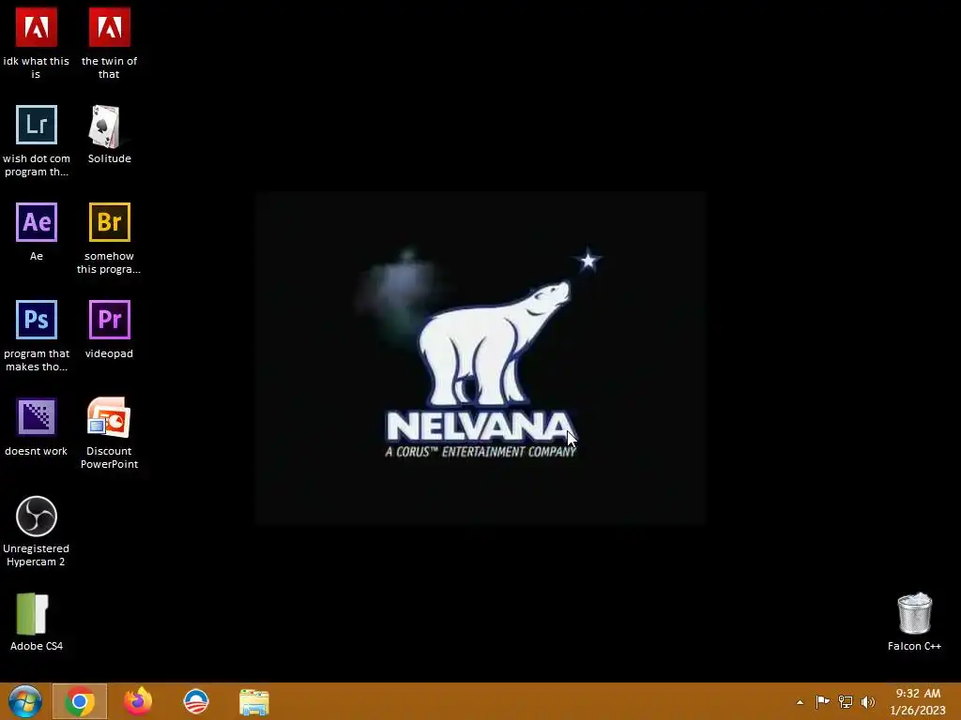The image size is (961, 720).
Task: Select the Lightroom 'wish dot com program' icon
Action: (x=37, y=125)
